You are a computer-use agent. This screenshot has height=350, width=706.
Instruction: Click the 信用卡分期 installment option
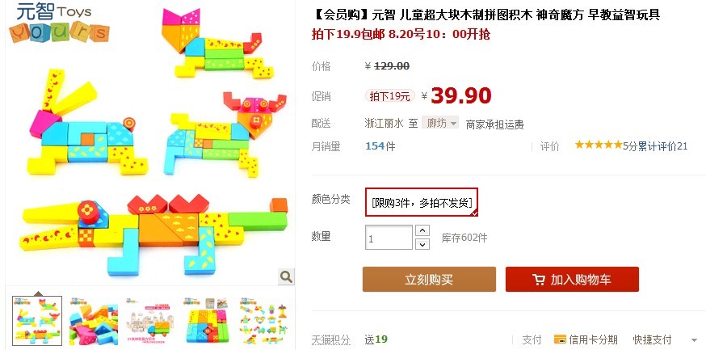coord(593,339)
